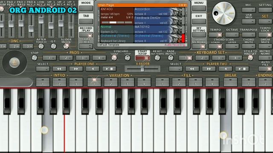Select the Accordion sound on display
The image size is (273, 153).
tap(159, 11)
